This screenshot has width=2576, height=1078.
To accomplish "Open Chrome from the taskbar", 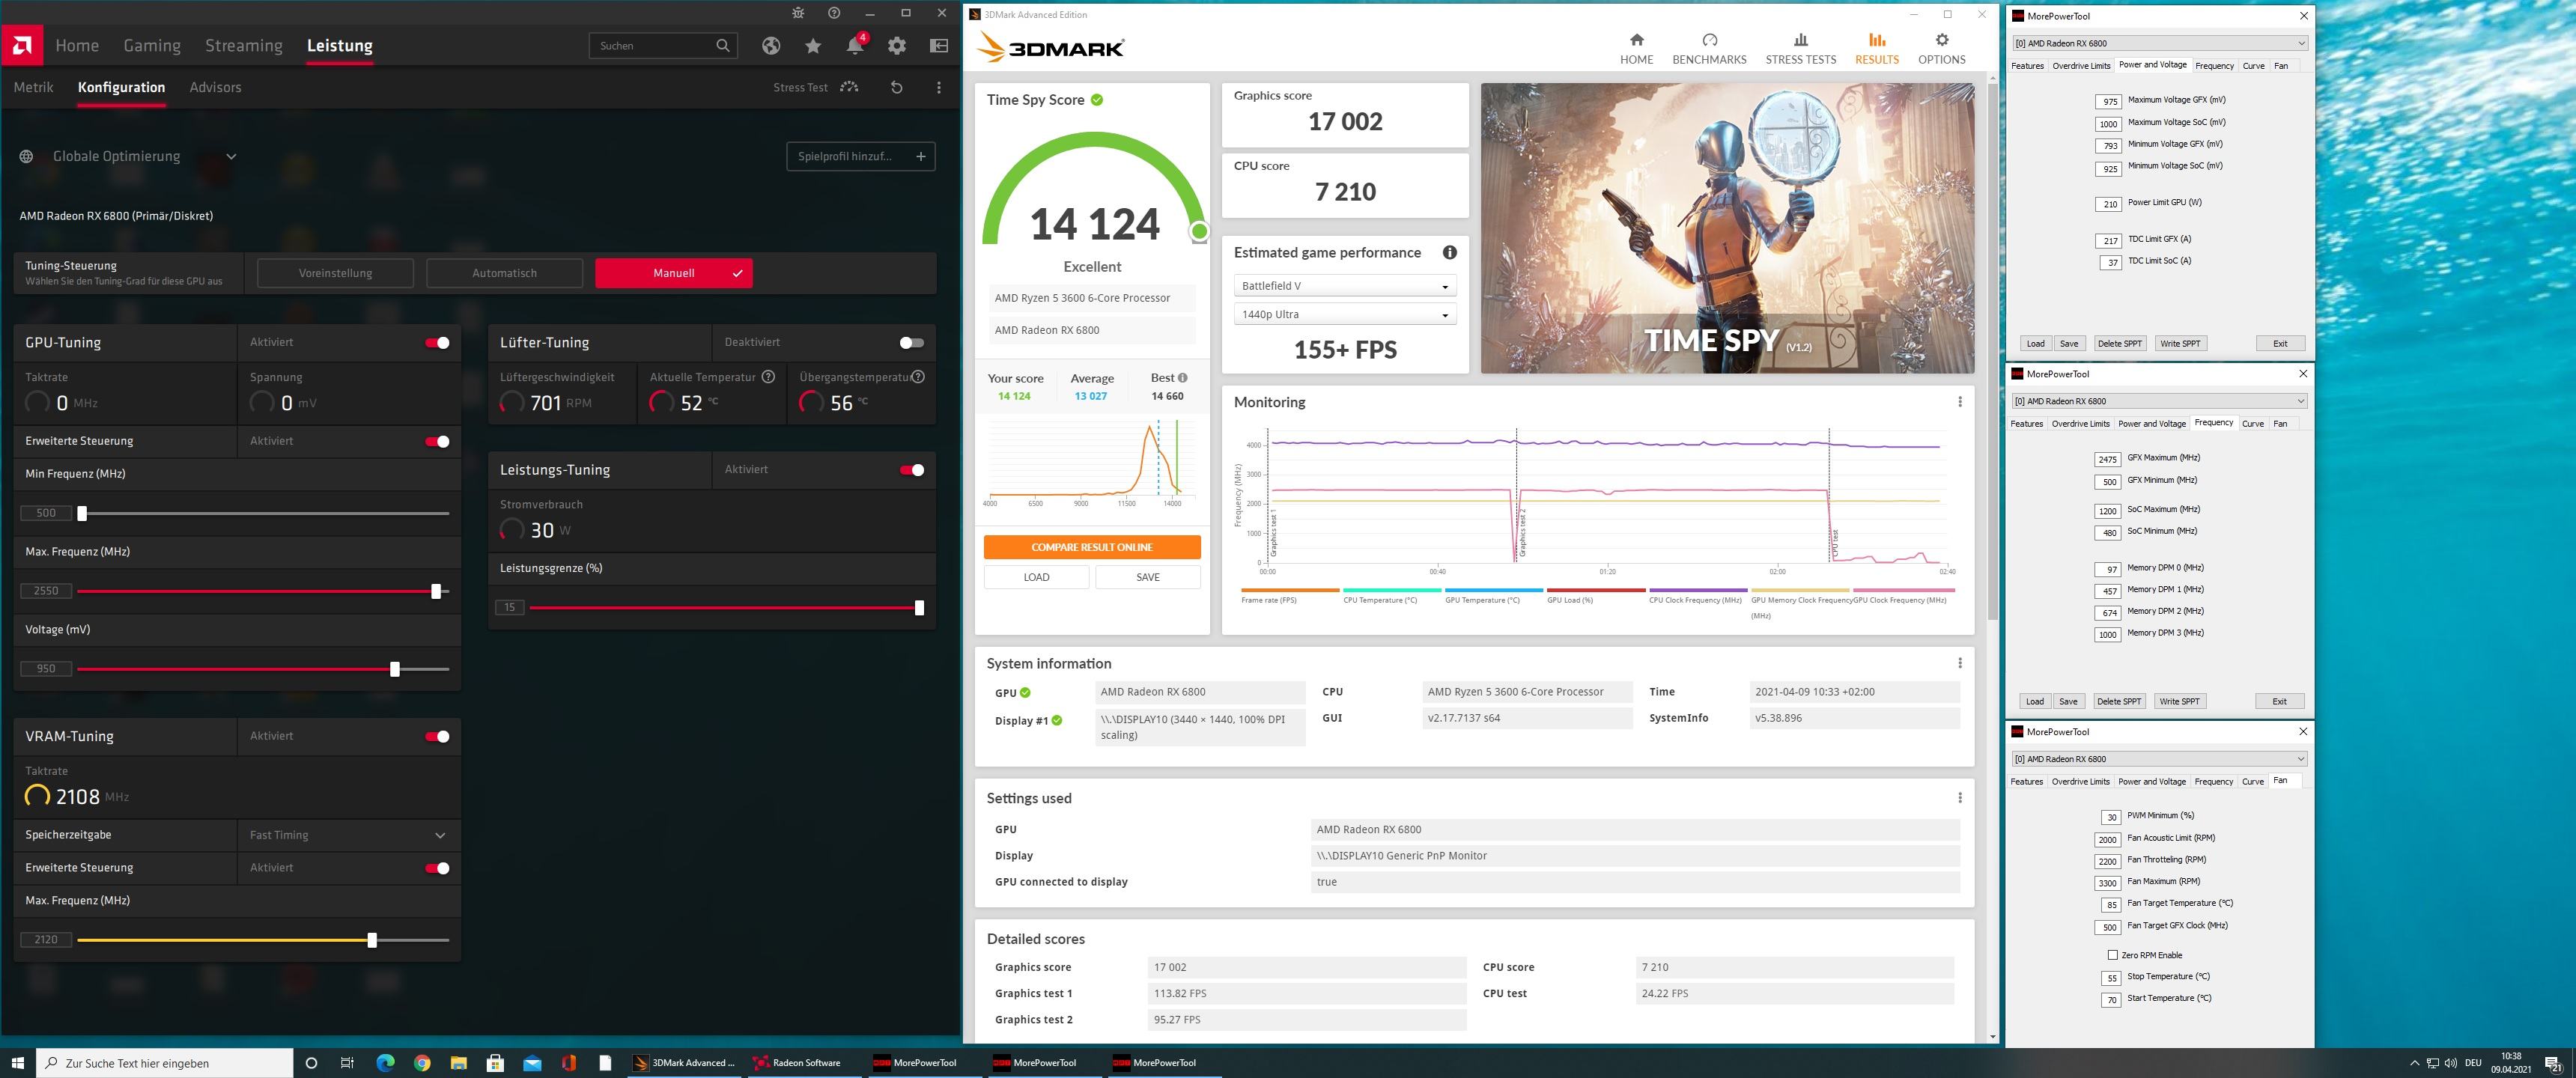I will tap(422, 1063).
